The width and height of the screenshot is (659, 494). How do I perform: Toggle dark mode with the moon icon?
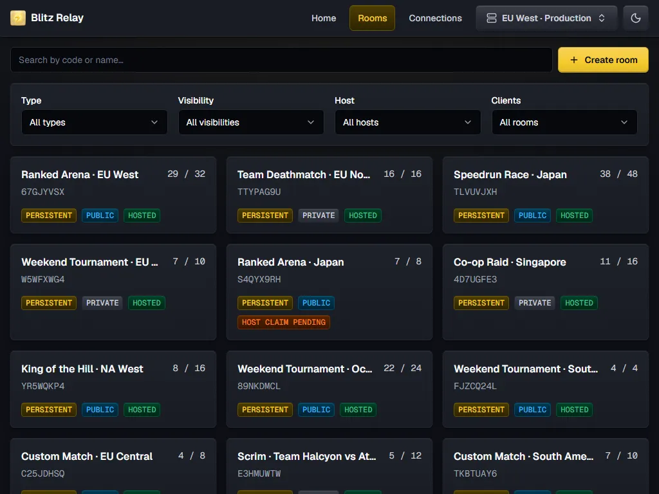[635, 18]
